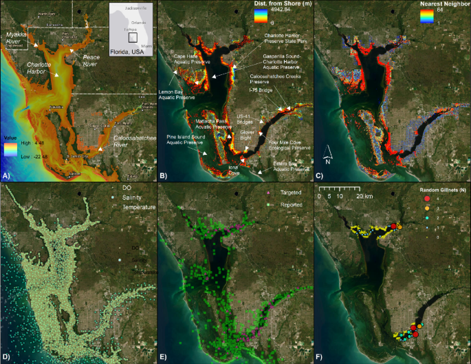This screenshot has width=471, height=364.
Task: Click the panel letter 'B)'
Action: (x=163, y=176)
